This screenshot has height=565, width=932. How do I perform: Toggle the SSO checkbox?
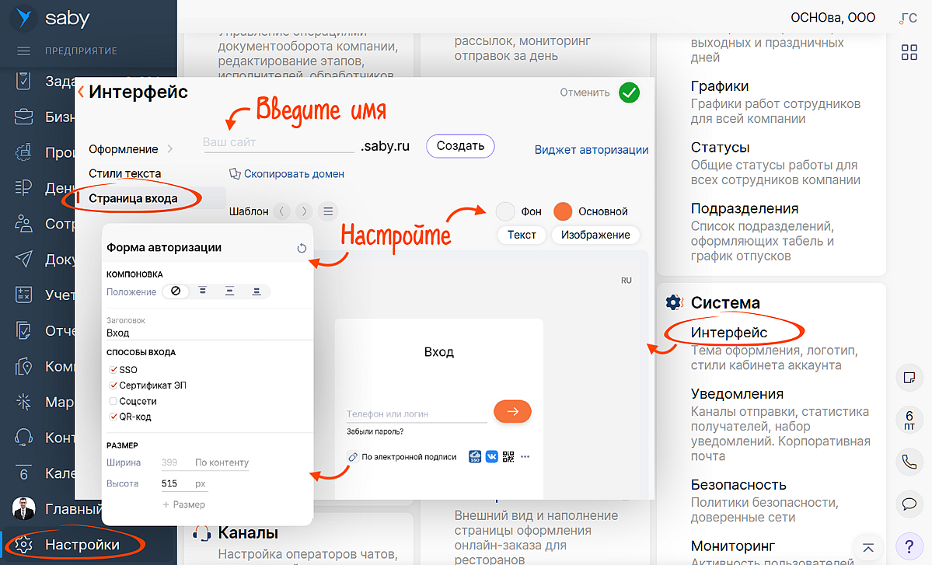[x=113, y=370]
